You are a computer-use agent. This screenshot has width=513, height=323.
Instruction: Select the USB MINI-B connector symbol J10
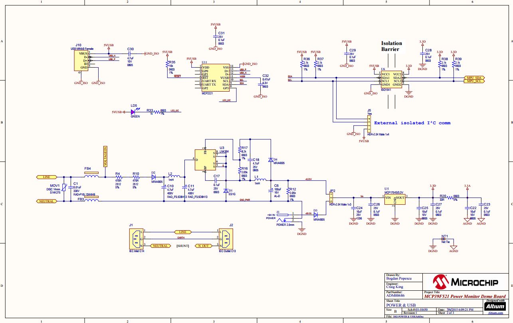point(81,60)
